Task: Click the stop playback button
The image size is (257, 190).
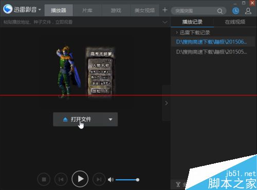Action: [44, 179]
